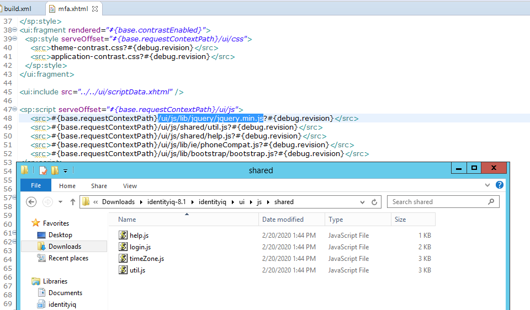Refresh the shared folder view
Screen dimensions: 530x310
tap(374, 202)
